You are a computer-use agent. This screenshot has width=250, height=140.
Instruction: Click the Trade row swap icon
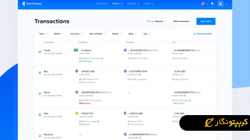40,51
